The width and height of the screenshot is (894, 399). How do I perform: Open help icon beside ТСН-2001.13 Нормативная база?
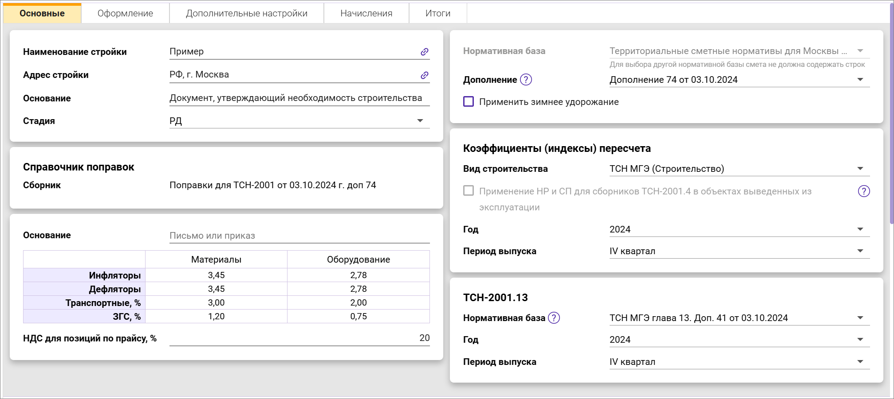[x=554, y=318]
